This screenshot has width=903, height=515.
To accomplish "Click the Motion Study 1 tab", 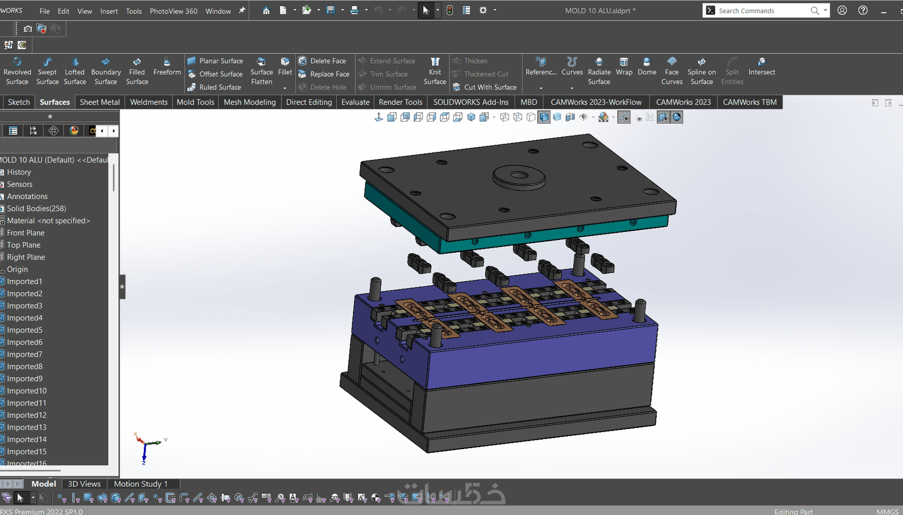I will click(141, 484).
